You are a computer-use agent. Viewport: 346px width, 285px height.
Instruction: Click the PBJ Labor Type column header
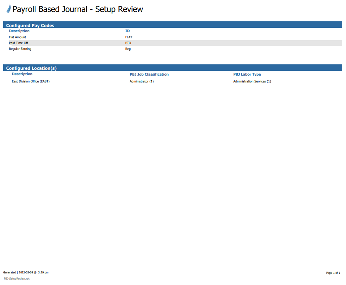point(247,74)
